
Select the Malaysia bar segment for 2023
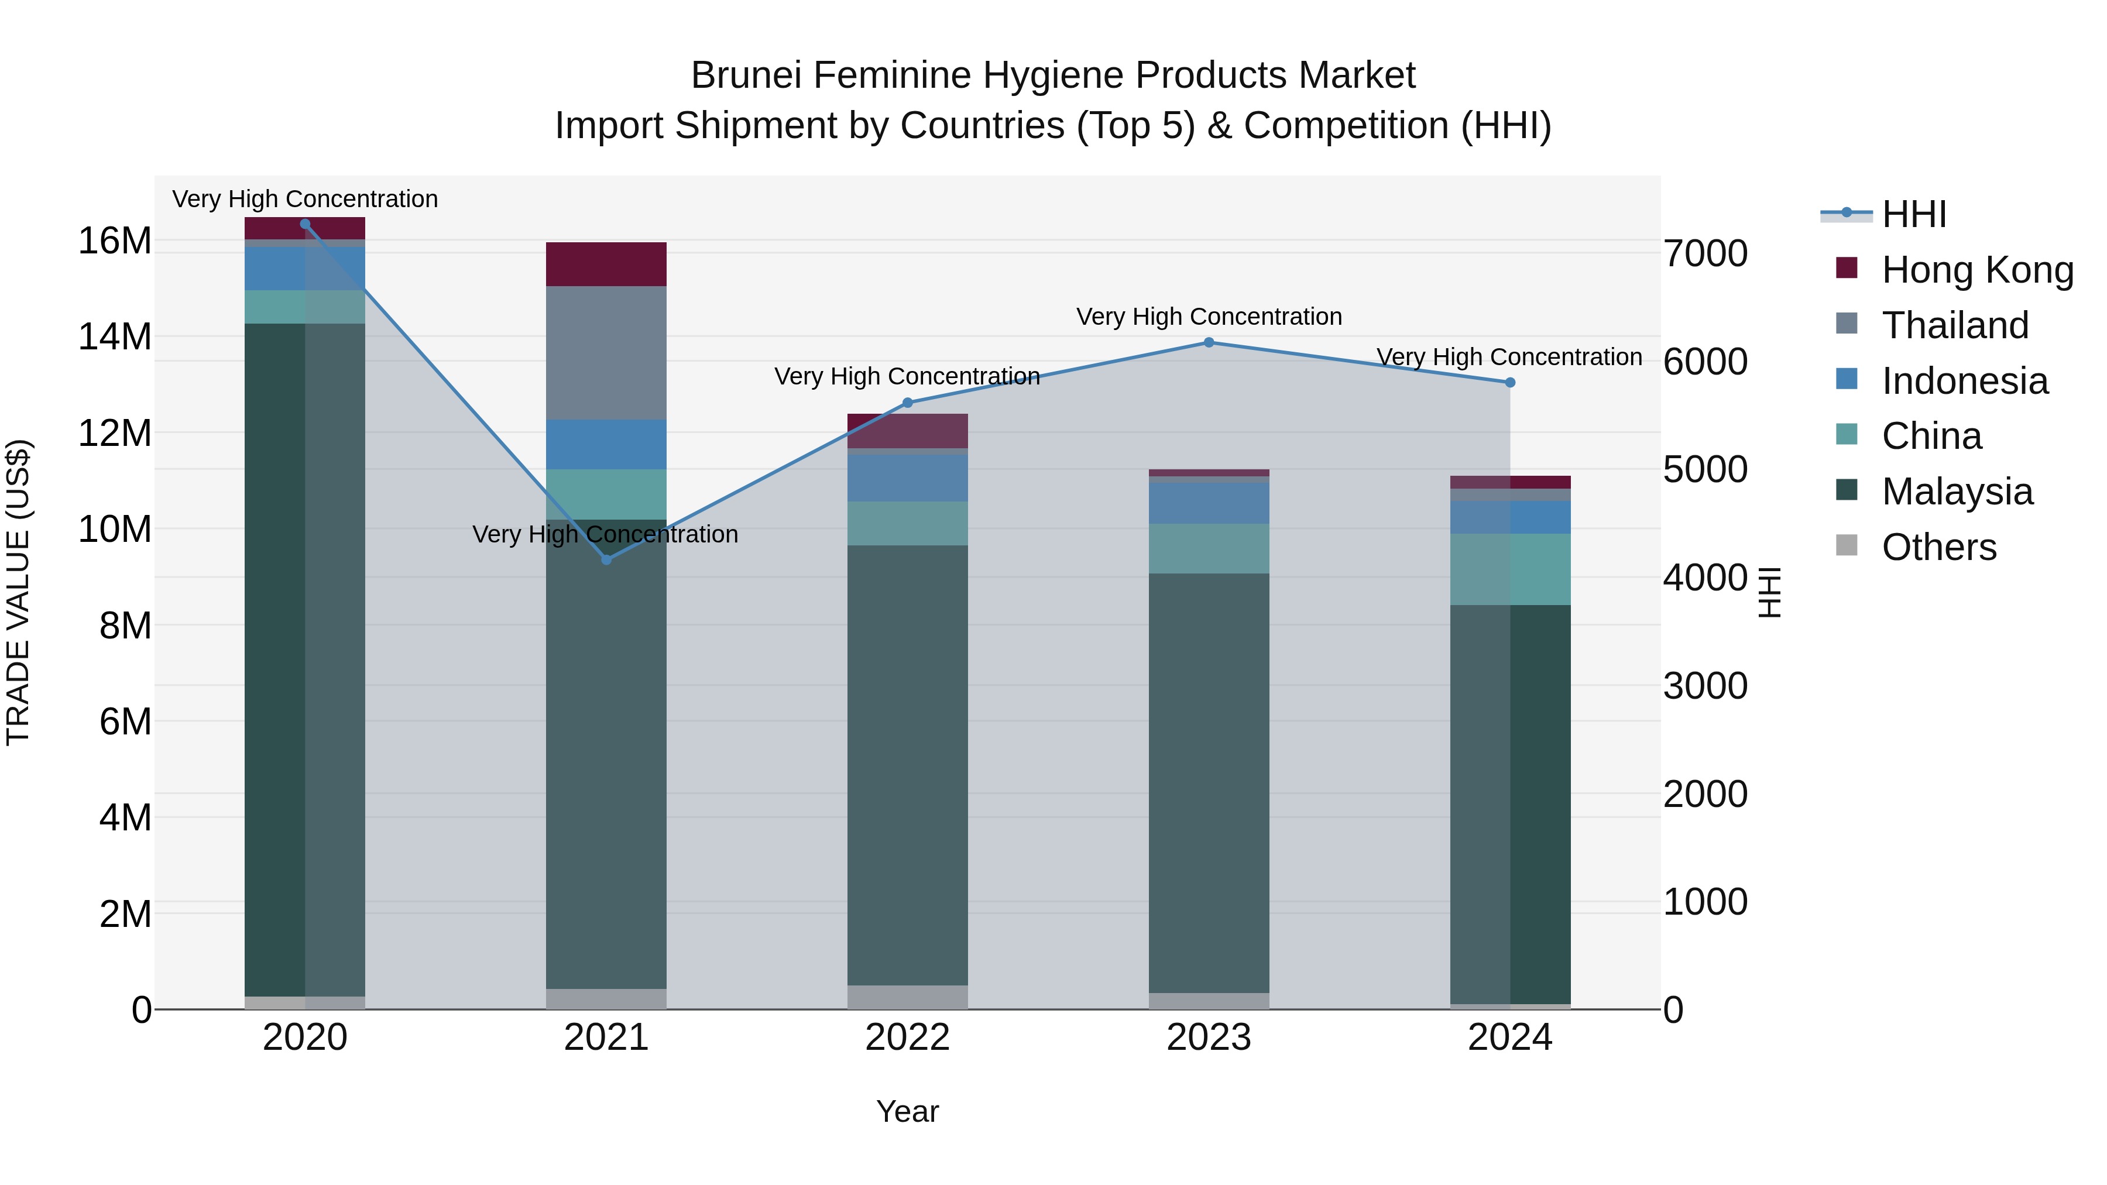click(1209, 784)
